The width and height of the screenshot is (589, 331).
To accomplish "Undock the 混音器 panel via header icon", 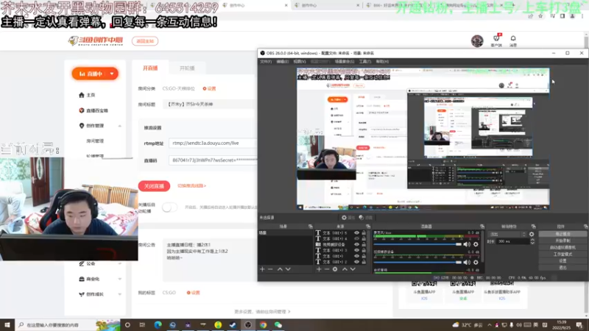I will tap(482, 227).
